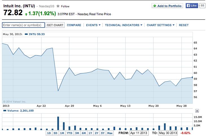Open the Chart Settings dropdown
The image size is (208, 136).
click(x=161, y=25)
